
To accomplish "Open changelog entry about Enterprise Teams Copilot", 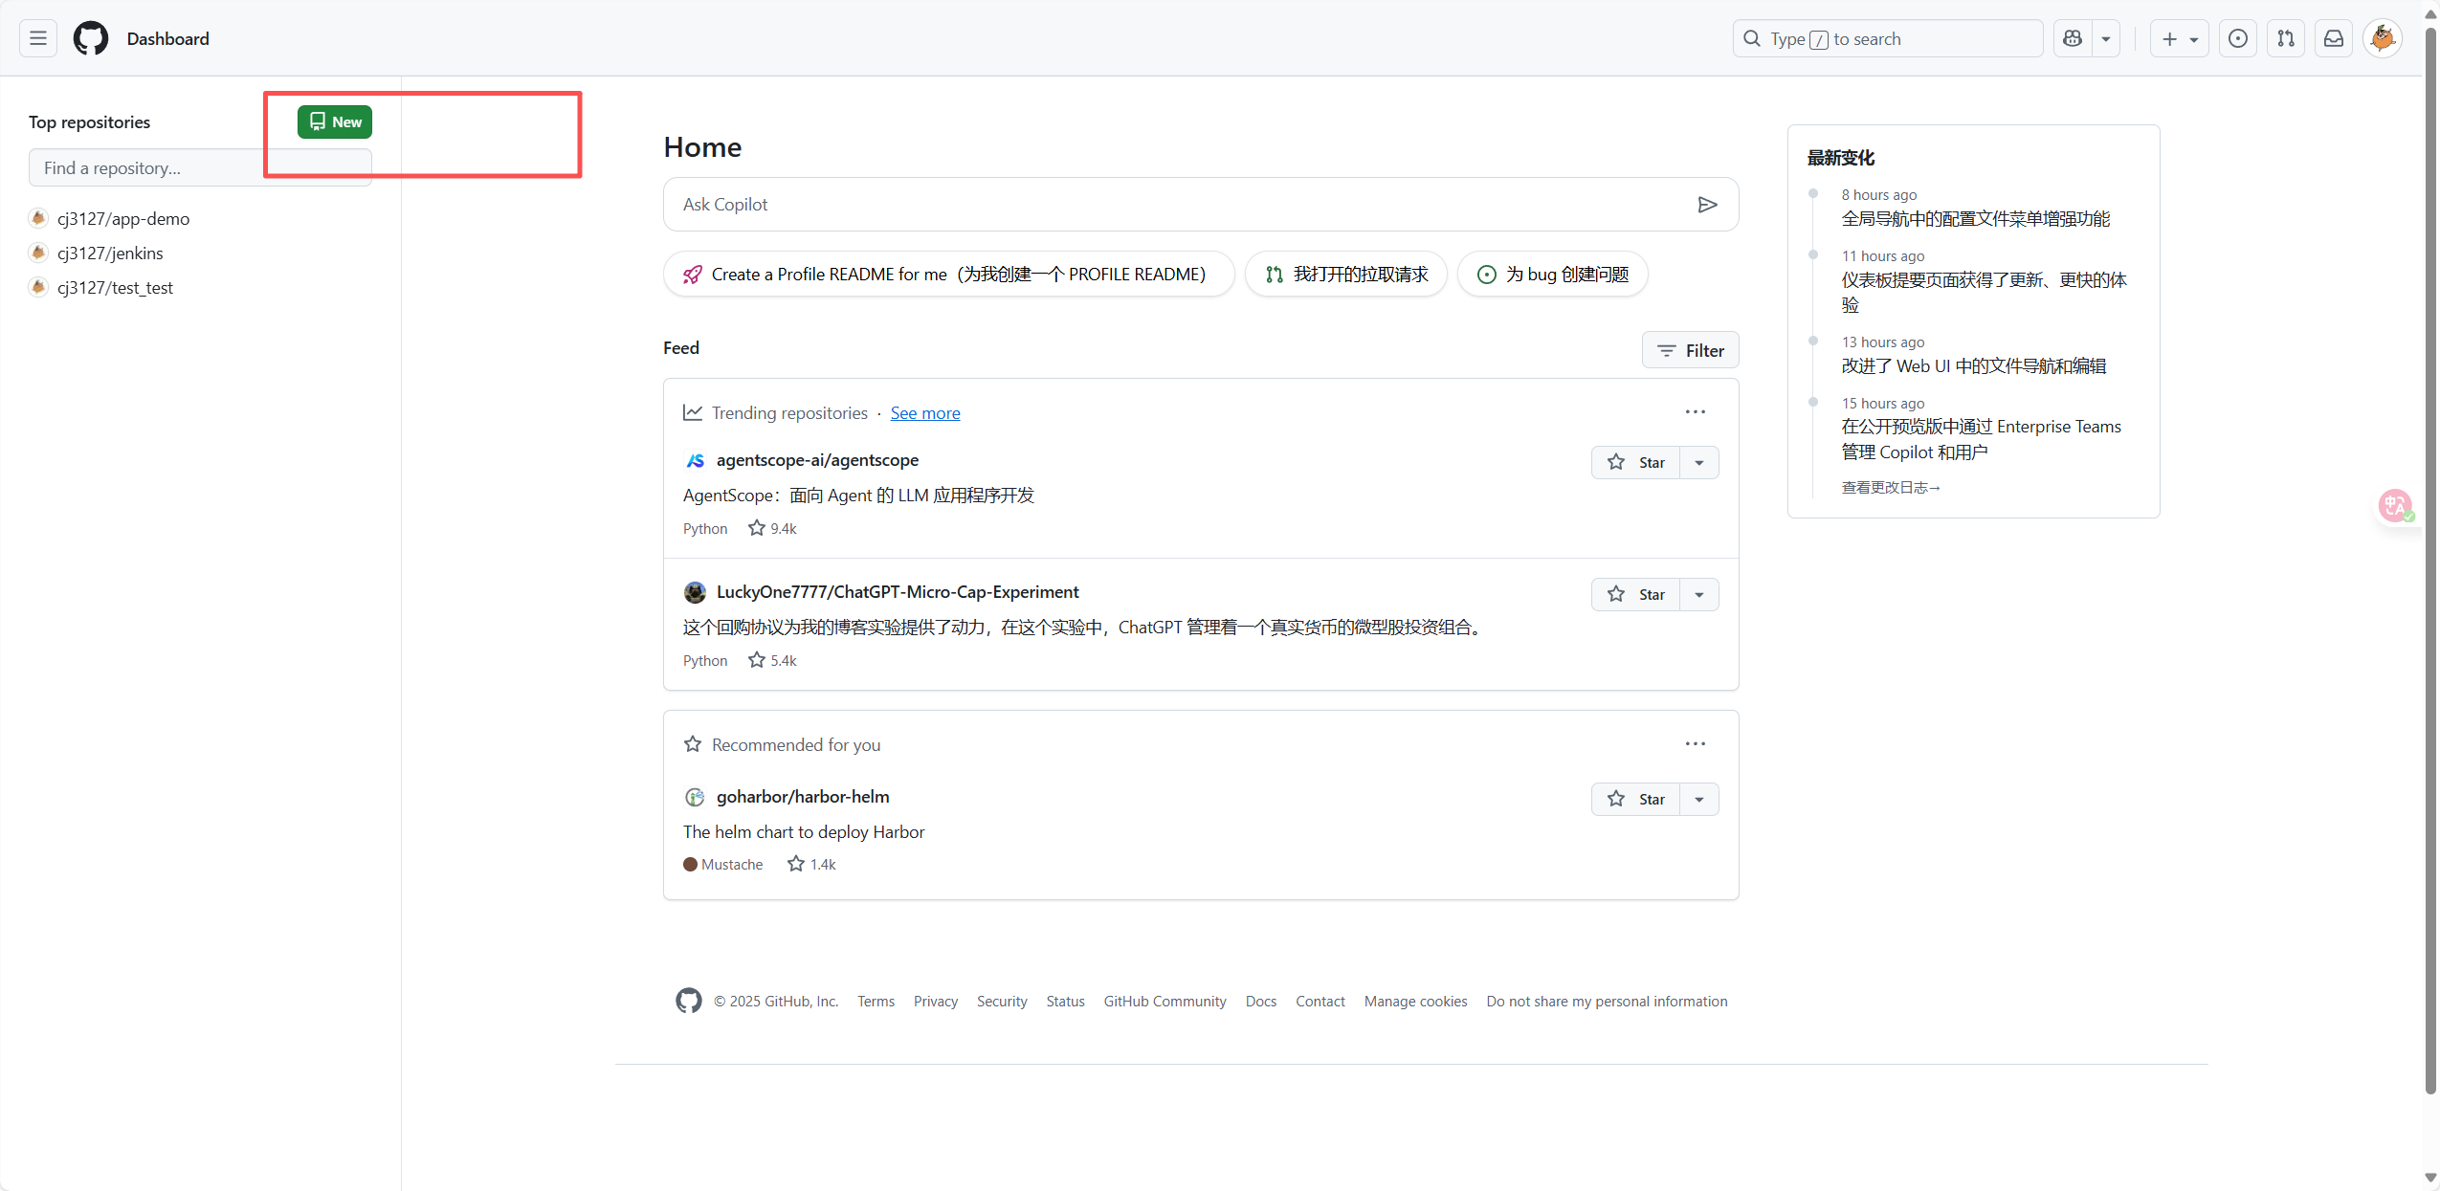I will point(1981,439).
